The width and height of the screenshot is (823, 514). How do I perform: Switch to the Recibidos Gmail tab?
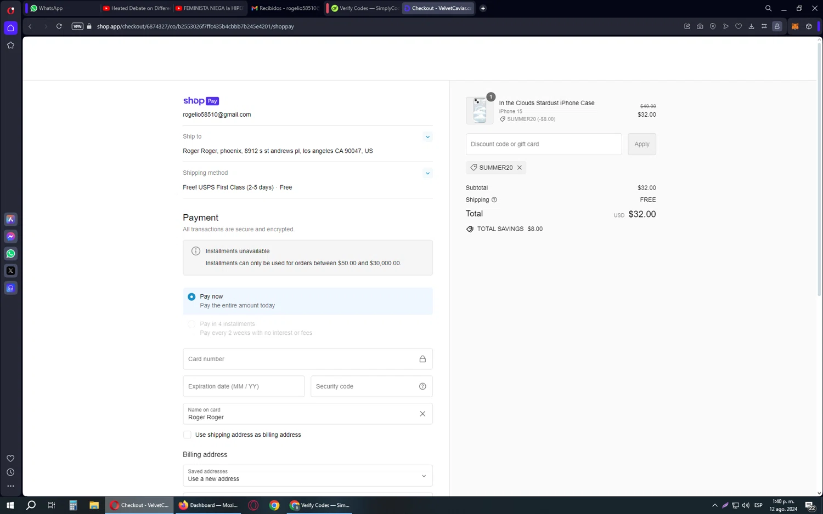click(285, 8)
